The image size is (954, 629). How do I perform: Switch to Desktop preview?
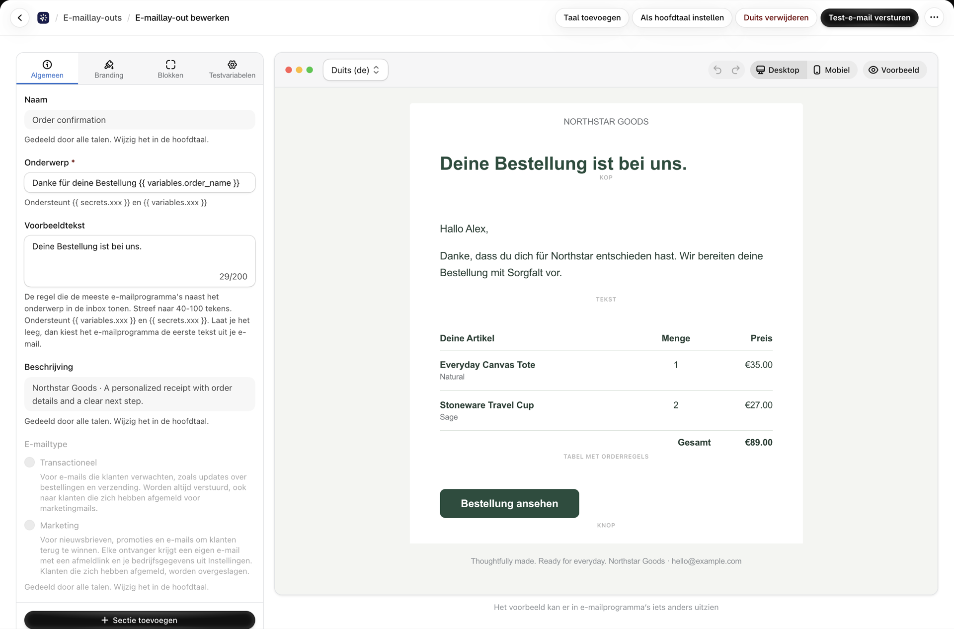[x=778, y=70]
